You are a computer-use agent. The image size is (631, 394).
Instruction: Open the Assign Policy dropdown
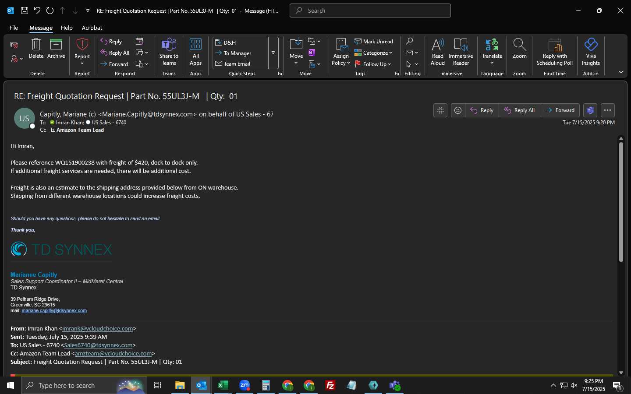[341, 52]
